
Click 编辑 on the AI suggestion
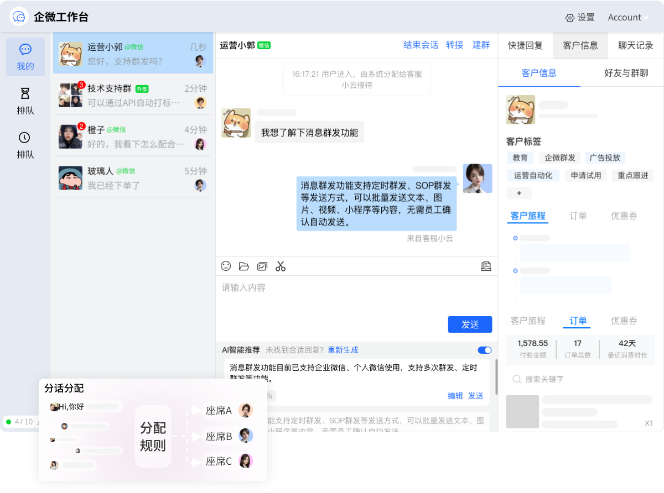[x=455, y=396]
